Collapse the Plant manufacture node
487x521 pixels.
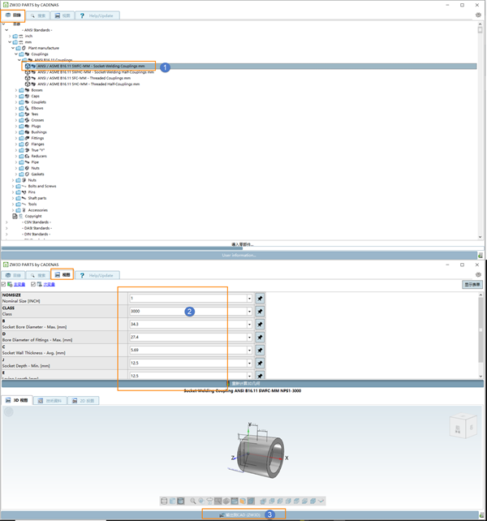coord(13,48)
